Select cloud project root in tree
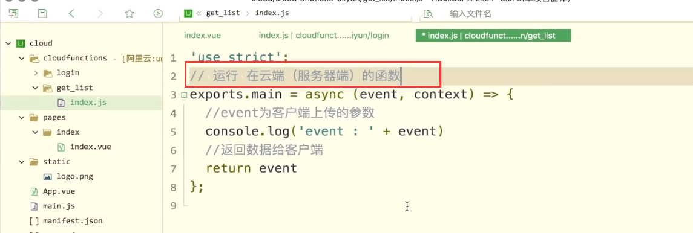 tap(41, 43)
